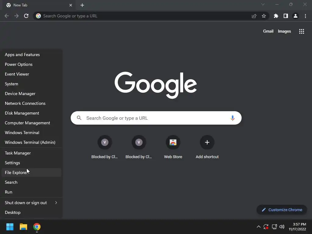The width and height of the screenshot is (312, 234).
Task: Open Computer Management
Action: (31, 123)
